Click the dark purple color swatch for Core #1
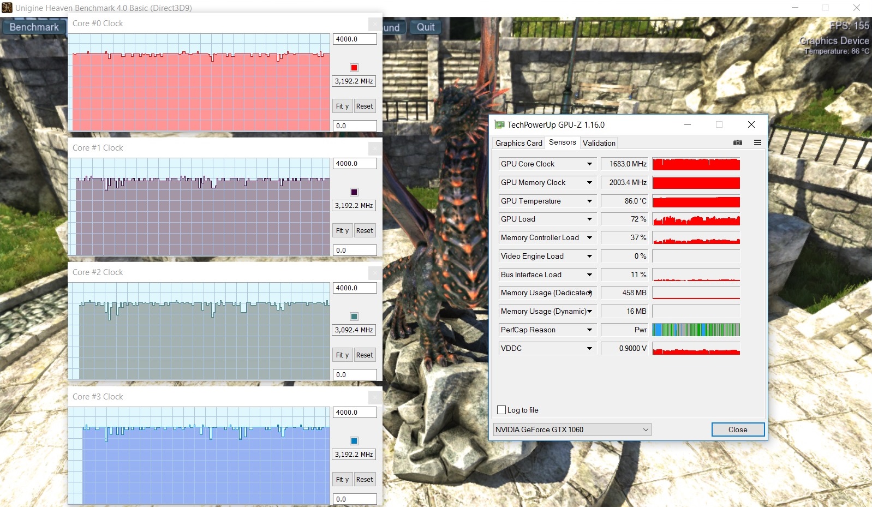The image size is (872, 507). pyautogui.click(x=354, y=192)
